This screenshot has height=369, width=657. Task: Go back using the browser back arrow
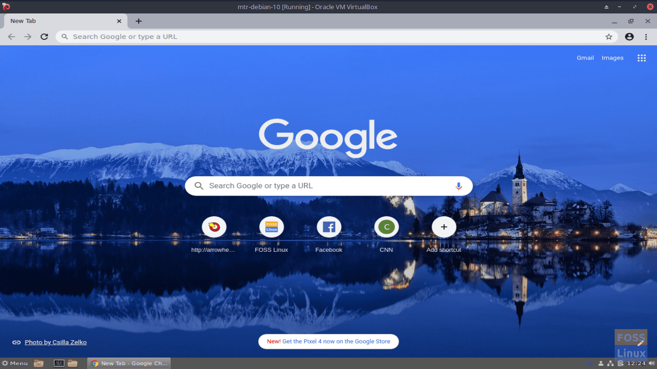tap(12, 37)
